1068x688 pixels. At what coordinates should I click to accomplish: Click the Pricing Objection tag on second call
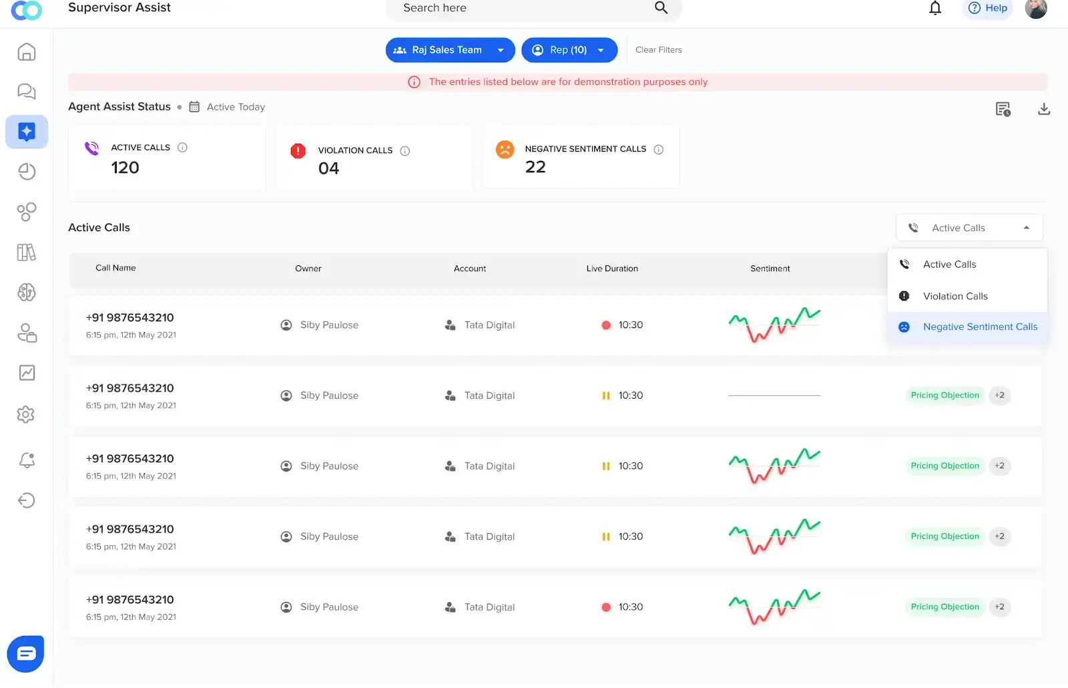[944, 395]
